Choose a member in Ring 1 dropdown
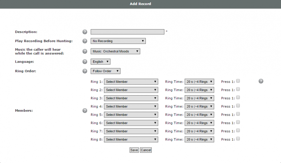Viewport: 281px width, 163px height. [x=131, y=82]
